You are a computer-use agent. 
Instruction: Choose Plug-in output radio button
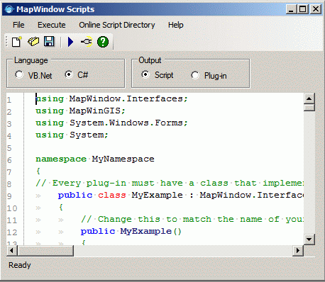[x=195, y=75]
